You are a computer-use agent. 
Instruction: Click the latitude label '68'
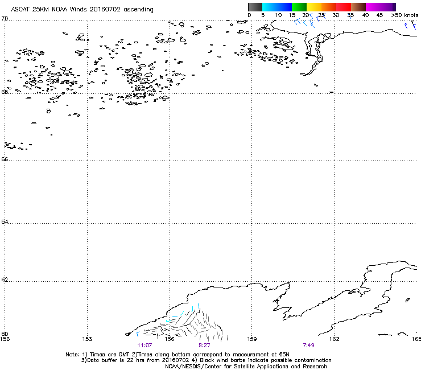[x=5, y=92]
